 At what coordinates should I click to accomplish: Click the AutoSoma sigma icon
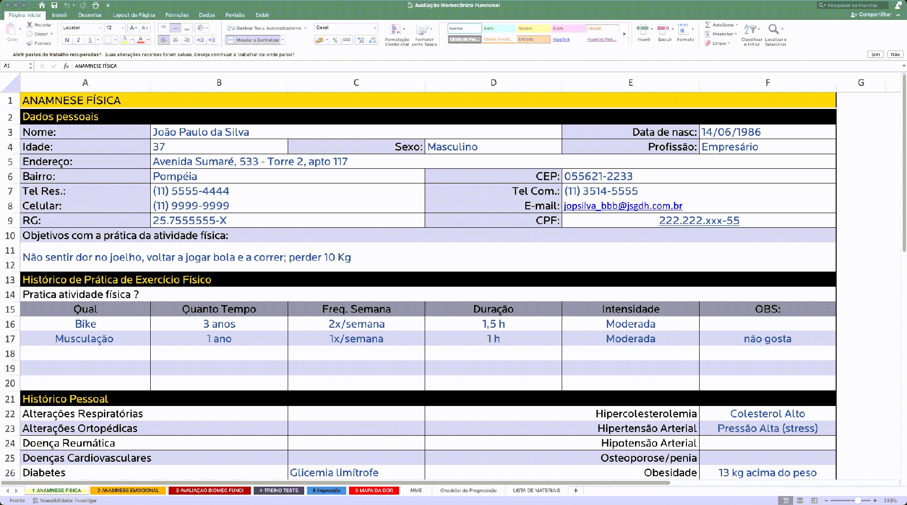pyautogui.click(x=708, y=25)
